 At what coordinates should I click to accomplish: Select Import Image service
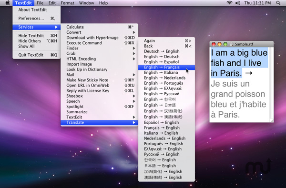click(100, 64)
